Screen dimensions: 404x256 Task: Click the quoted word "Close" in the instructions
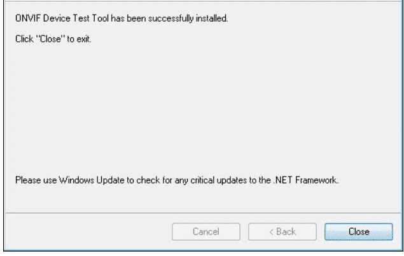[50, 39]
